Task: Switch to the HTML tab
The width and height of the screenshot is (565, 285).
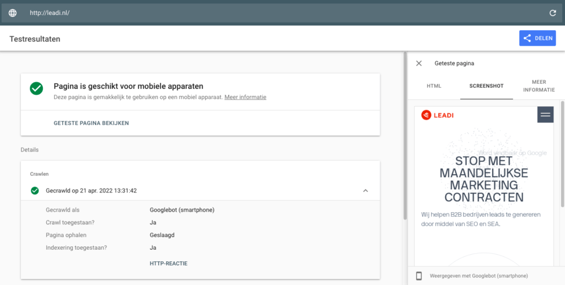Action: [434, 86]
